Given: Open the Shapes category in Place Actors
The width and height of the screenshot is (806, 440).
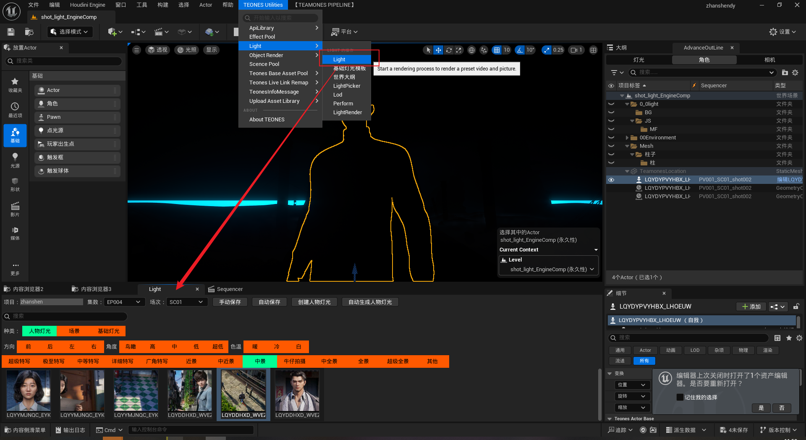Looking at the screenshot, I should tap(15, 184).
